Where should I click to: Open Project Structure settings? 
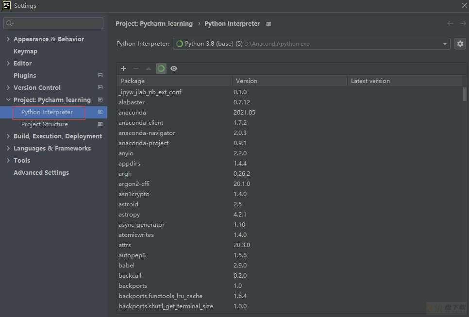click(45, 124)
